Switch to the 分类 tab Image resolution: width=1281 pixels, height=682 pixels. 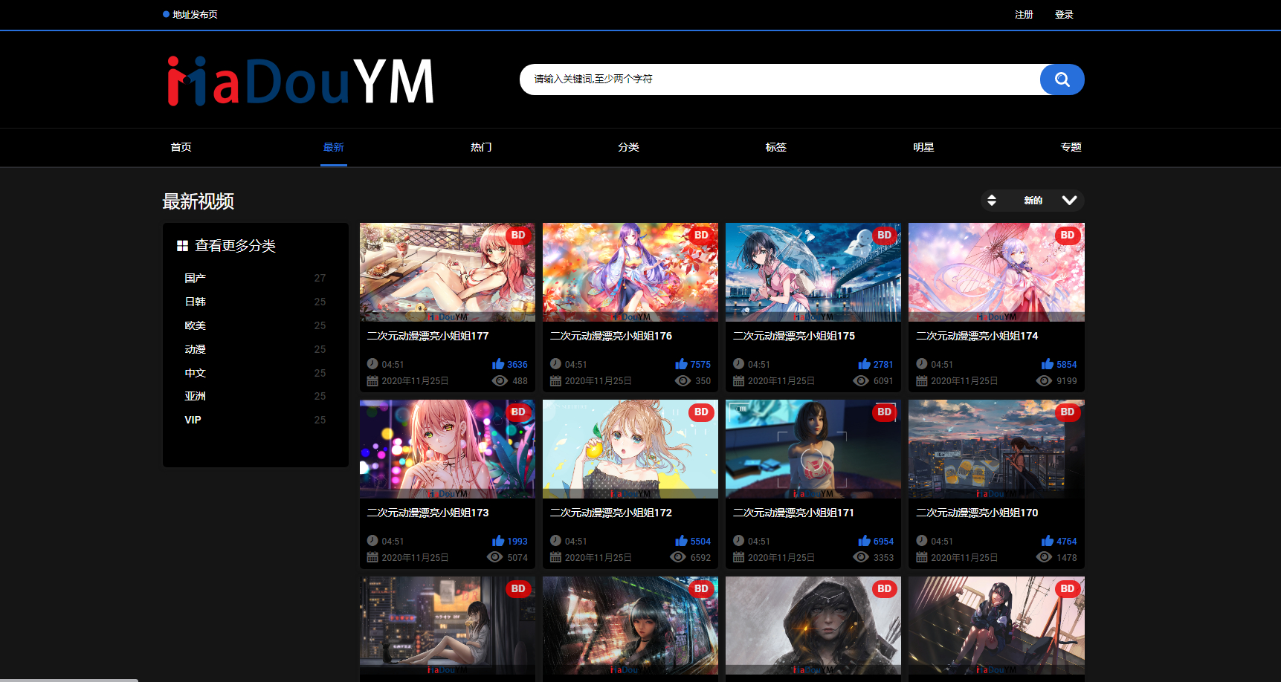628,147
